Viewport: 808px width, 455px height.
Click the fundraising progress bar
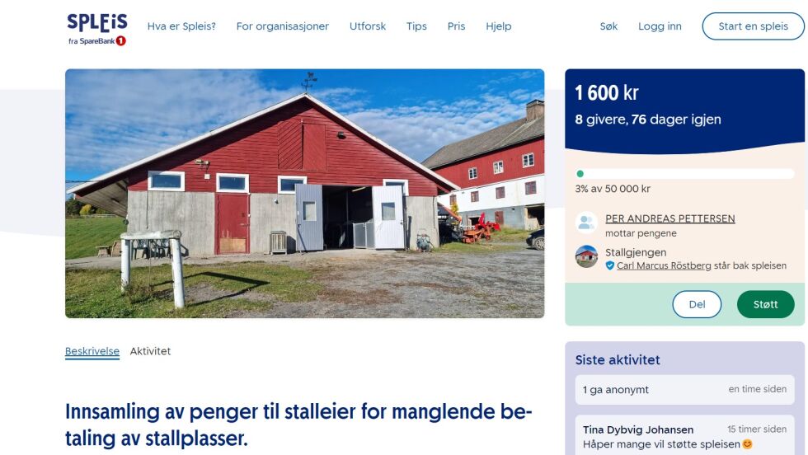tap(684, 174)
